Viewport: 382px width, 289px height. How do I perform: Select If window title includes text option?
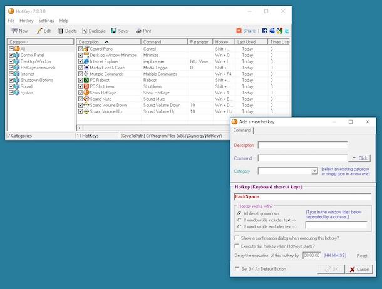239,220
